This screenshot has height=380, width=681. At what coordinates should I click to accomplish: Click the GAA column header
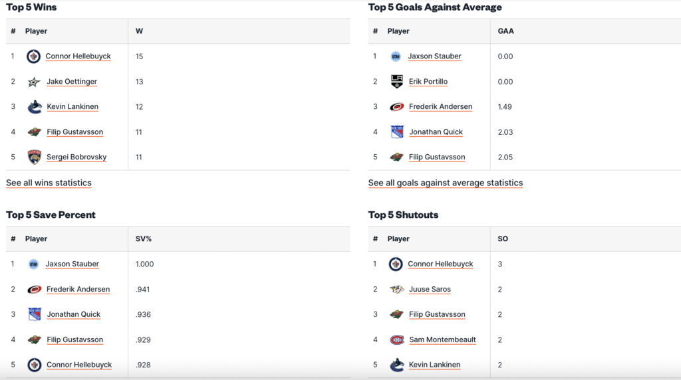click(x=505, y=31)
